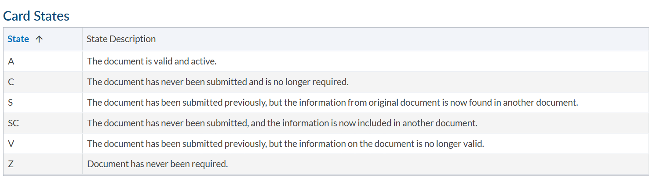Click the Card States section heading
The height and width of the screenshot is (182, 649).
[36, 16]
